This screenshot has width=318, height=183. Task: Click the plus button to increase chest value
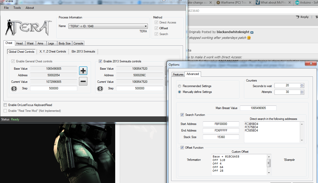pos(83,71)
